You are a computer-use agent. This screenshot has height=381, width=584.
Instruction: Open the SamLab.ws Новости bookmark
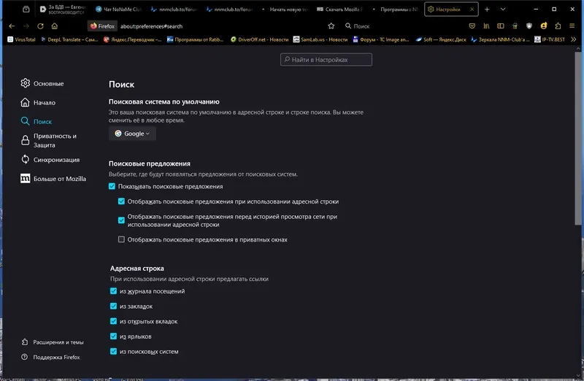[320, 39]
